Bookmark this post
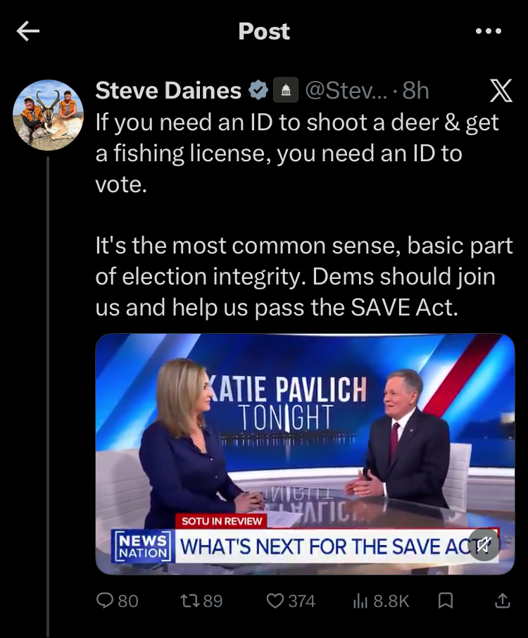 [x=446, y=601]
